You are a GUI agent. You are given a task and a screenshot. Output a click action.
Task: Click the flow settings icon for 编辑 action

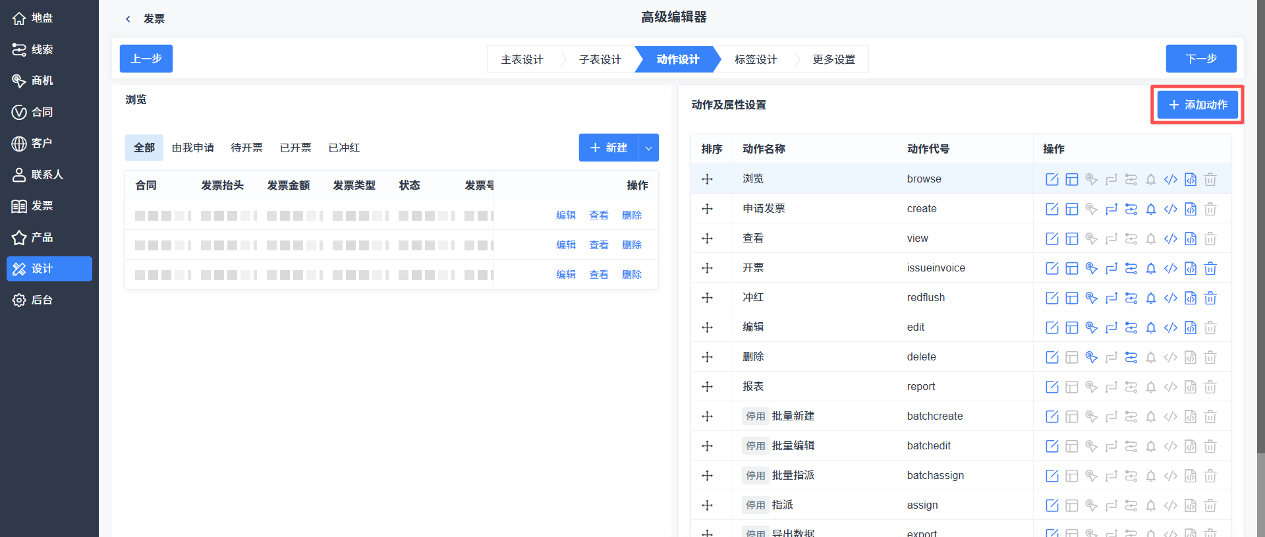click(x=1131, y=327)
